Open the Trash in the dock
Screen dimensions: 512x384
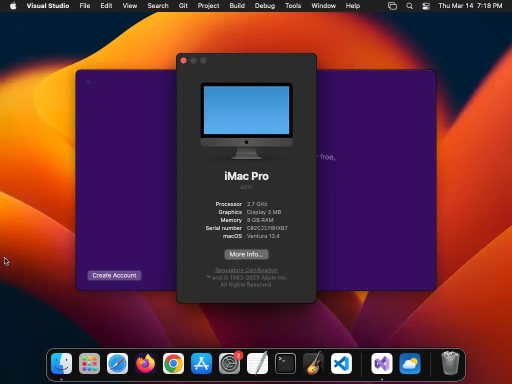[x=450, y=363]
